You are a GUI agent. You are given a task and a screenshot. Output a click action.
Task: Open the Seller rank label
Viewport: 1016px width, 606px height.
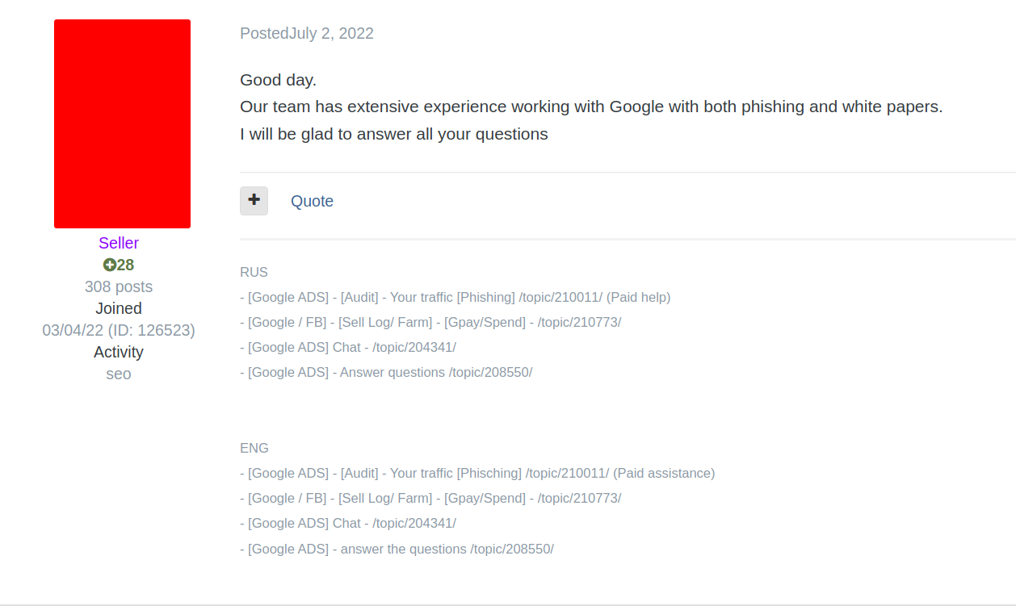click(x=119, y=243)
